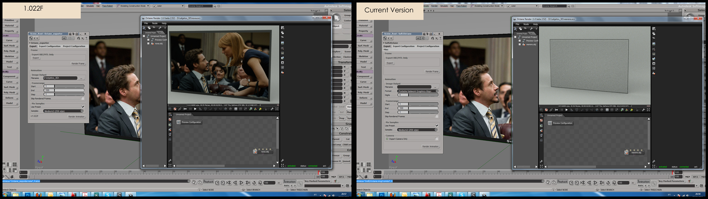Adjust Start frame slider in Octane_exporter panel
Viewport: 708px width, 199px height.
coord(64,86)
